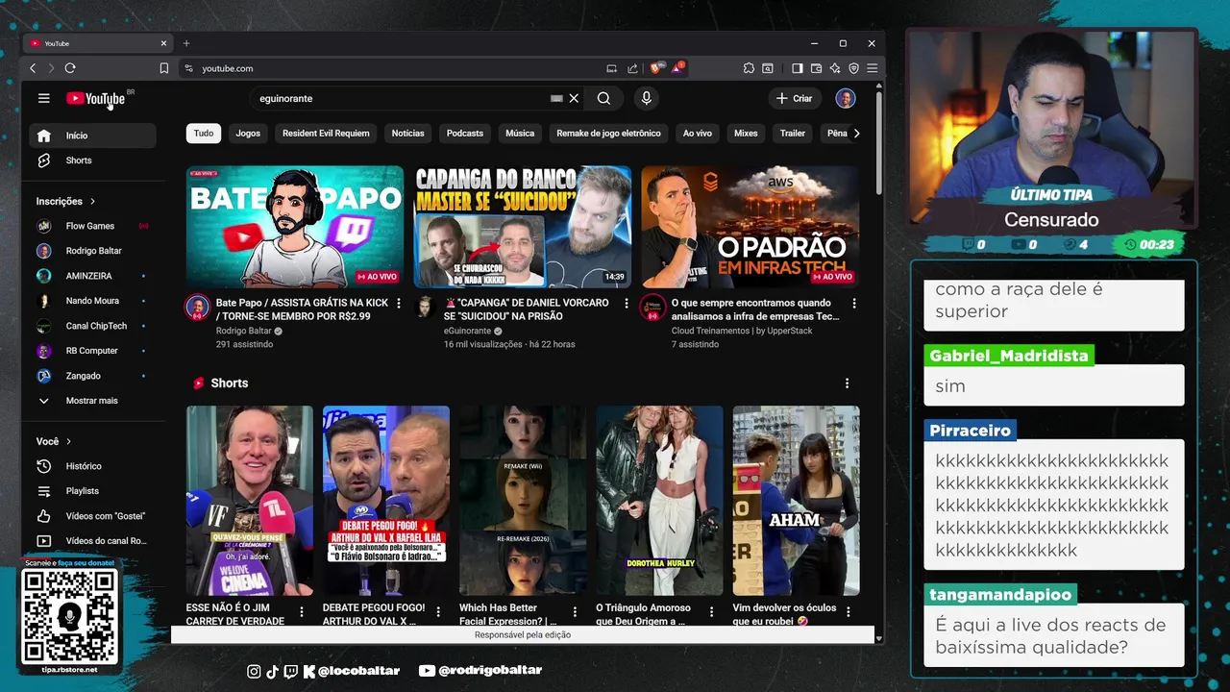Open the share icon in the address bar

click(632, 68)
